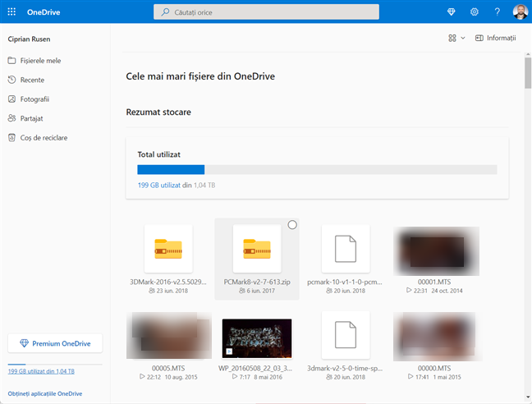The width and height of the screenshot is (532, 404).
Task: Open the Settings gear icon
Action: click(x=474, y=11)
